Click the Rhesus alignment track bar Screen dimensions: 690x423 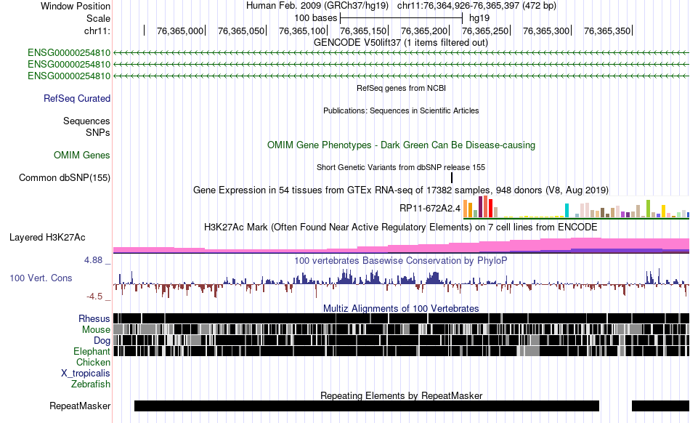401,318
